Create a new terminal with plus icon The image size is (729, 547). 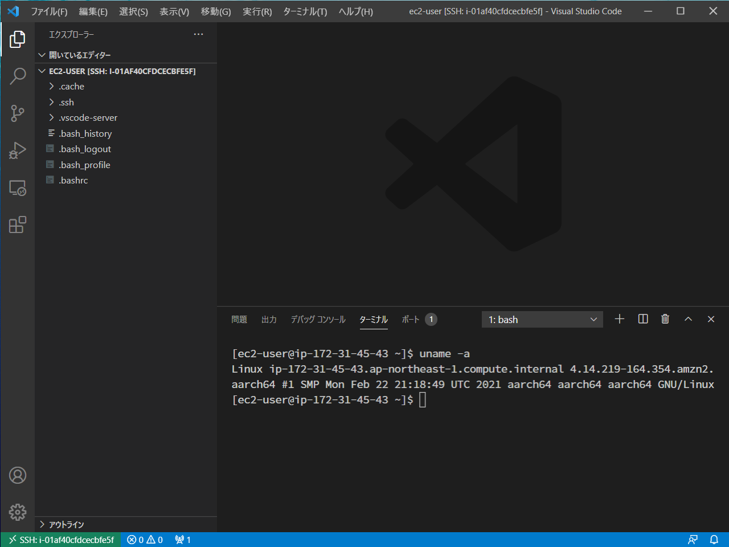pos(620,319)
